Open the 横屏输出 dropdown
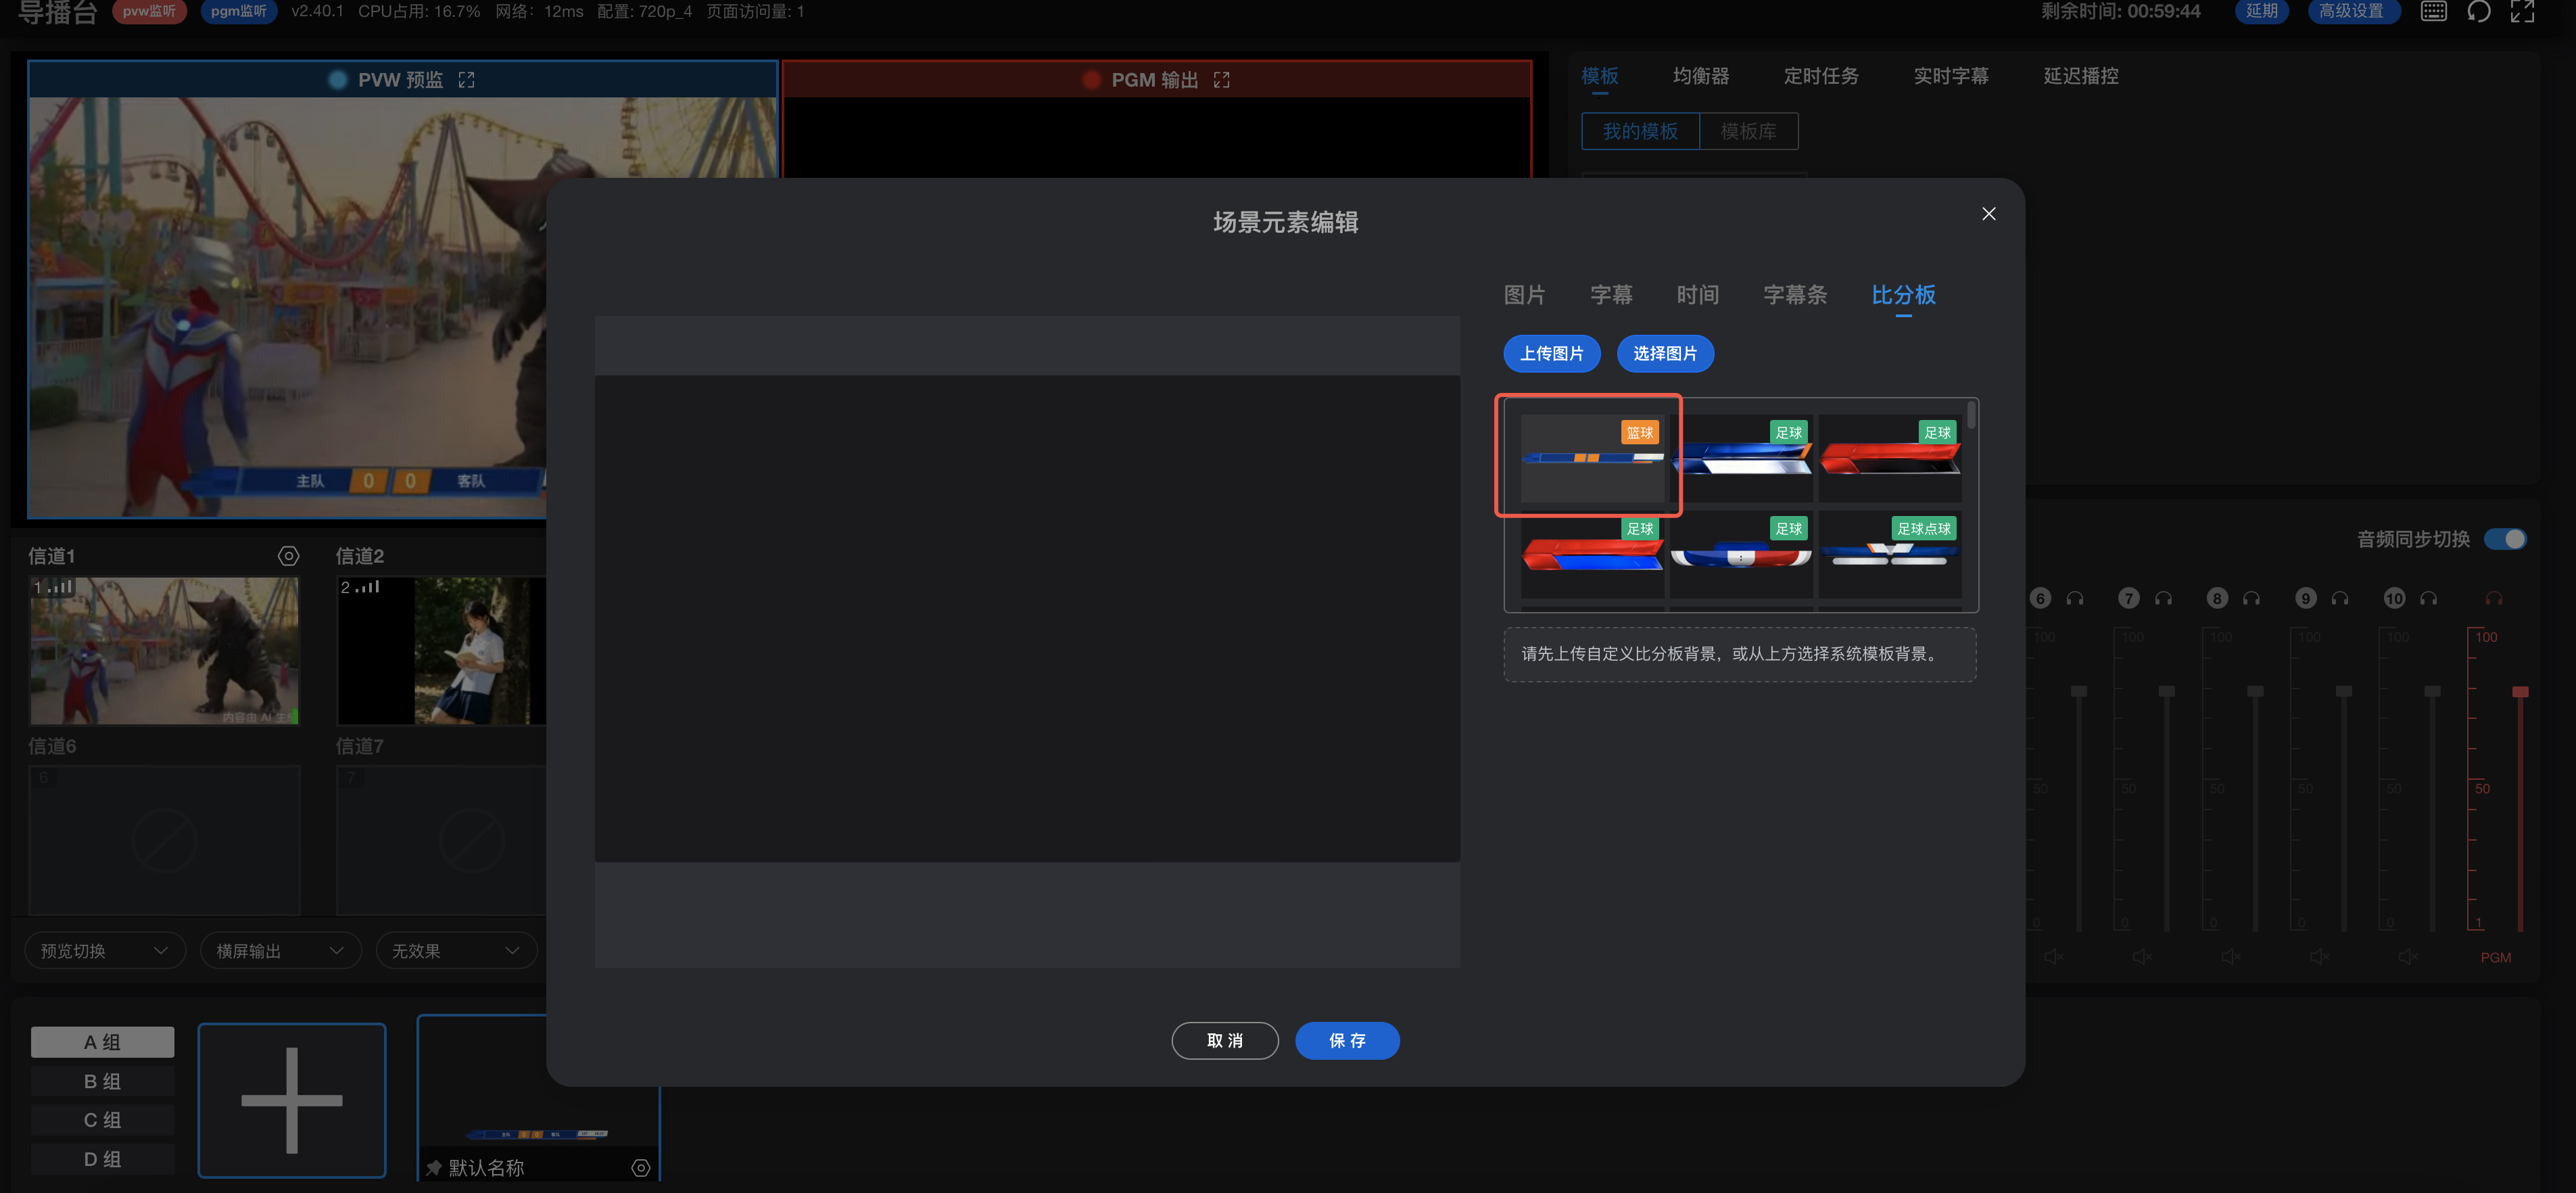Screen dimensions: 2576x1193 click(281, 951)
